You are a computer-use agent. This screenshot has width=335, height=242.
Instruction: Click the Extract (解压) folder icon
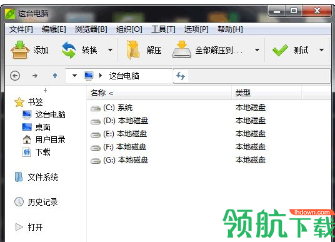point(133,50)
